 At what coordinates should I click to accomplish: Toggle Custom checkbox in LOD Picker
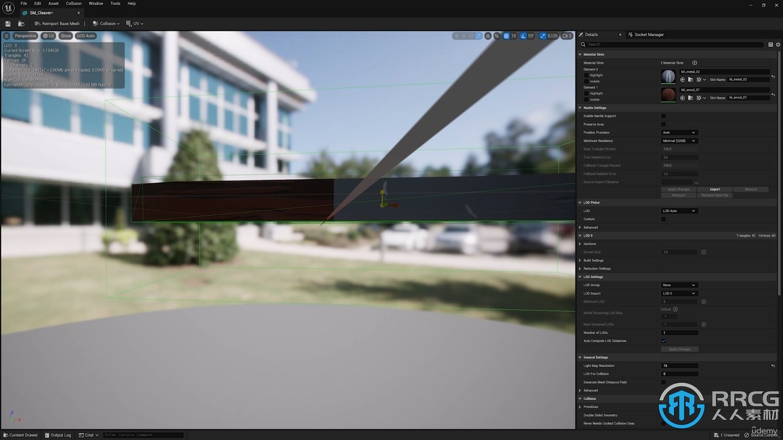pyautogui.click(x=663, y=219)
